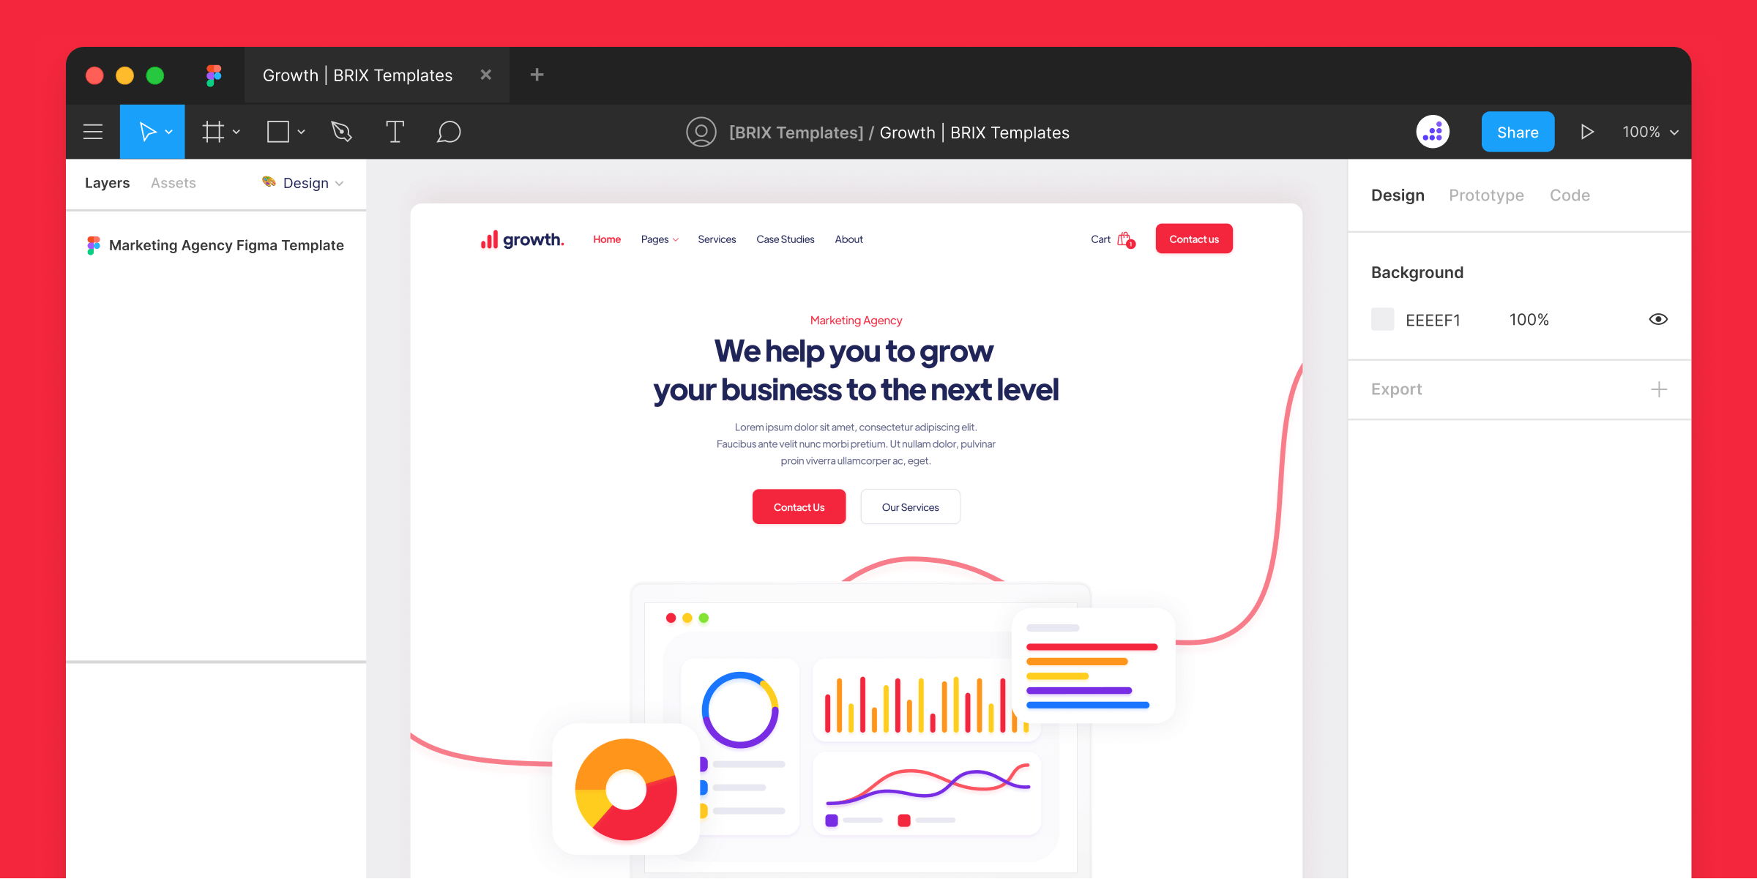1757x879 pixels.
Task: Toggle the main menu hamburger icon
Action: click(x=95, y=131)
